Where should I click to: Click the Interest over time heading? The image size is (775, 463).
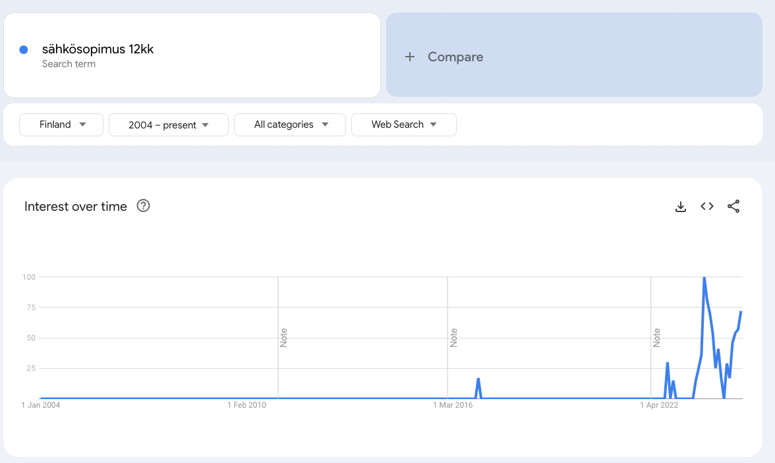coord(76,206)
